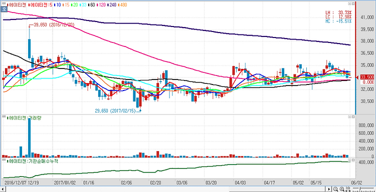Click the 0.00% change label
The image size is (376, 192).
tap(369, 82)
